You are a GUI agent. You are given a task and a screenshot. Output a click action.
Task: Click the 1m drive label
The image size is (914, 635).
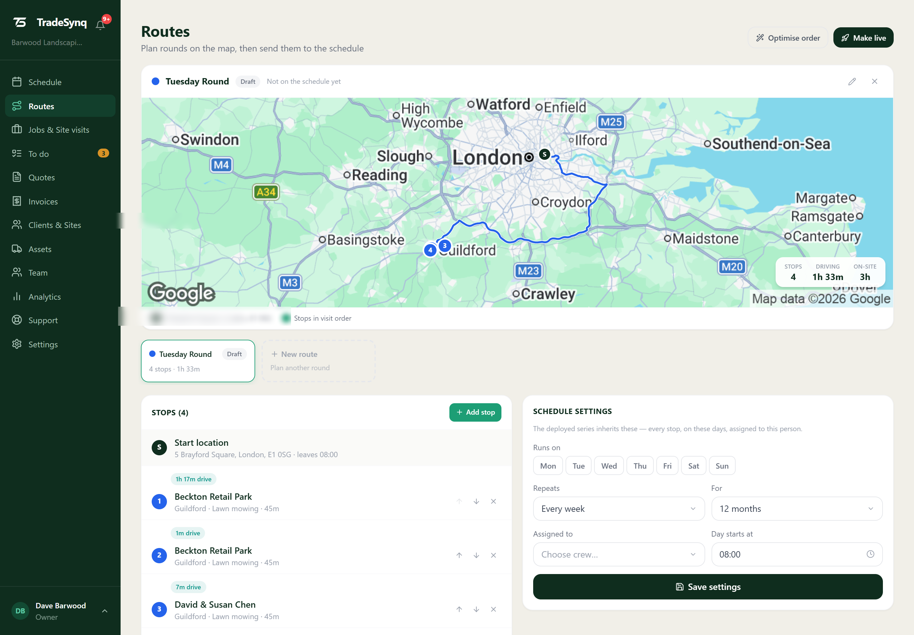click(188, 533)
